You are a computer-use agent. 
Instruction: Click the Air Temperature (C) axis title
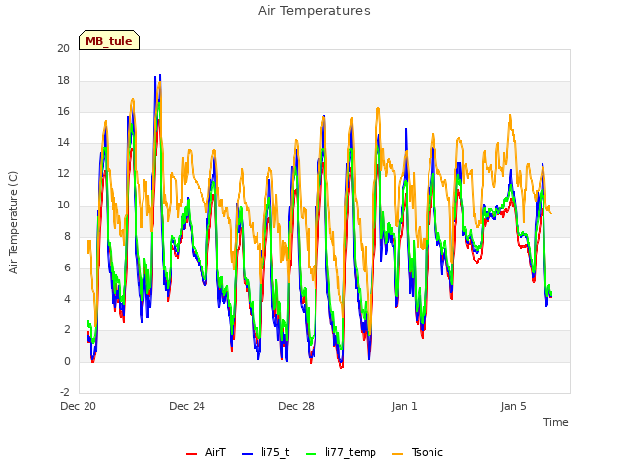[x=13, y=222]
